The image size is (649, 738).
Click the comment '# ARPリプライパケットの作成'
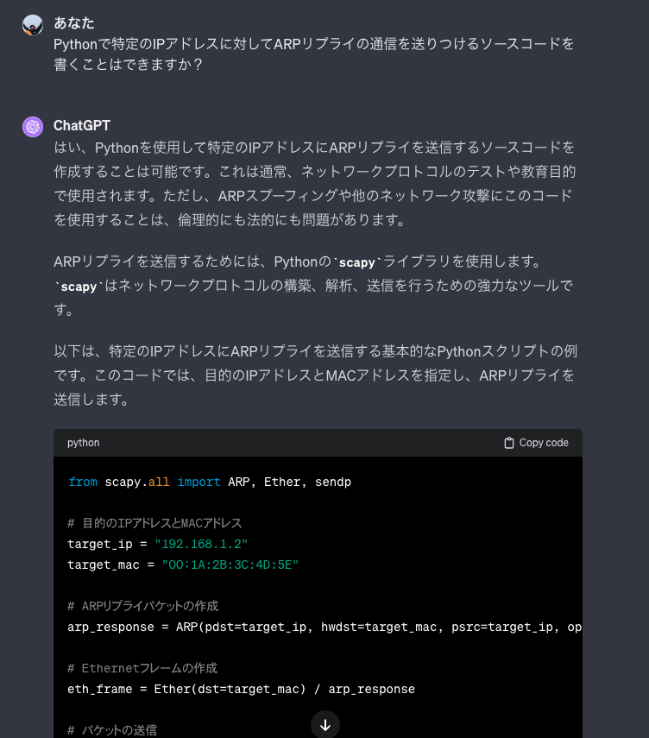point(142,606)
